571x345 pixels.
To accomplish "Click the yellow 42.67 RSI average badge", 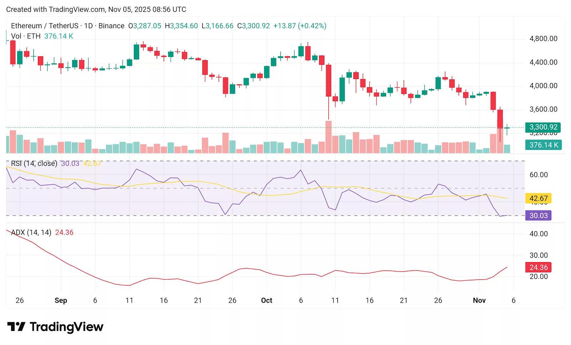I will 538,198.
